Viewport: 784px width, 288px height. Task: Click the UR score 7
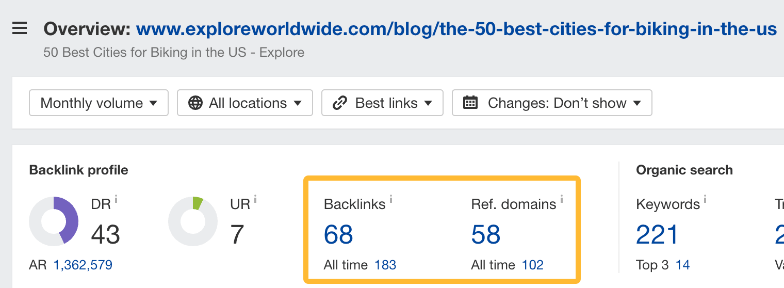click(x=237, y=235)
